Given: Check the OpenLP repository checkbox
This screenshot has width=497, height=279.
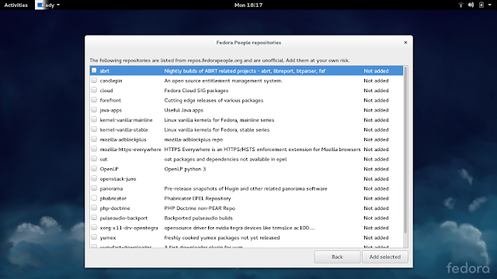Looking at the screenshot, I should 94,169.
